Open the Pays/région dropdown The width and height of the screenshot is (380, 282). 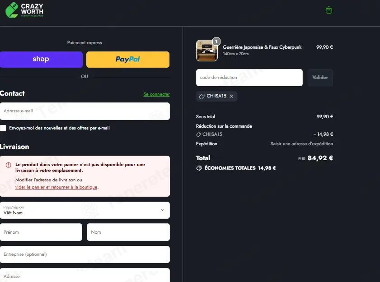pyautogui.click(x=85, y=210)
